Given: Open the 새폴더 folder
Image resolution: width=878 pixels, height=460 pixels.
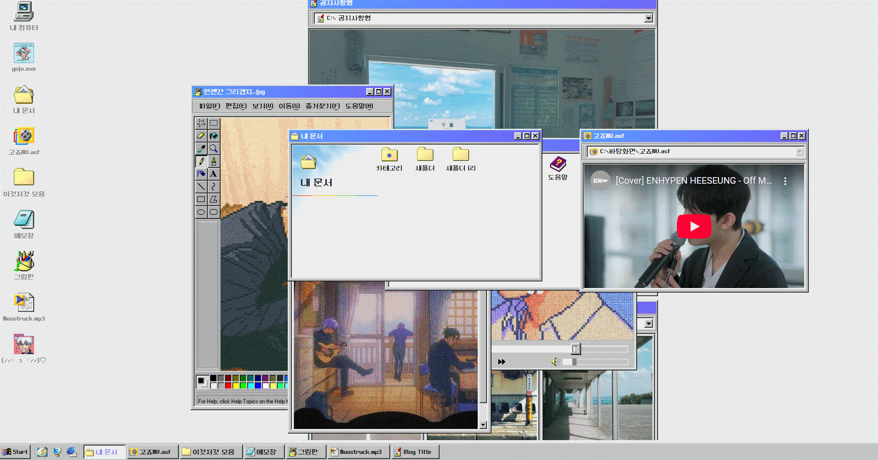Looking at the screenshot, I should pyautogui.click(x=425, y=159).
